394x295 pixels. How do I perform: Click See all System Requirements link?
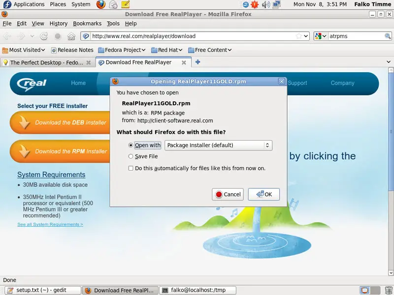(50, 224)
